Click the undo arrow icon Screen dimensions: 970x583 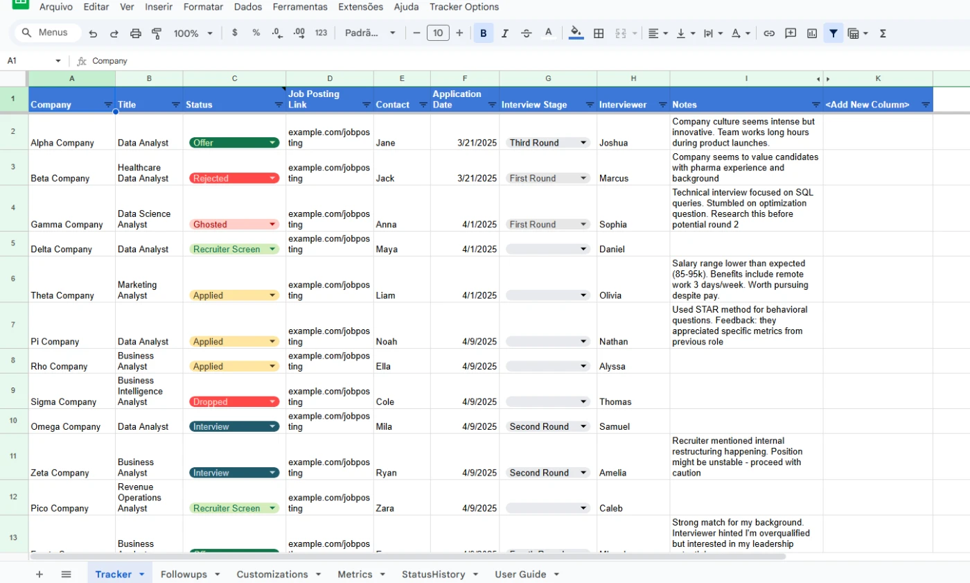[93, 33]
